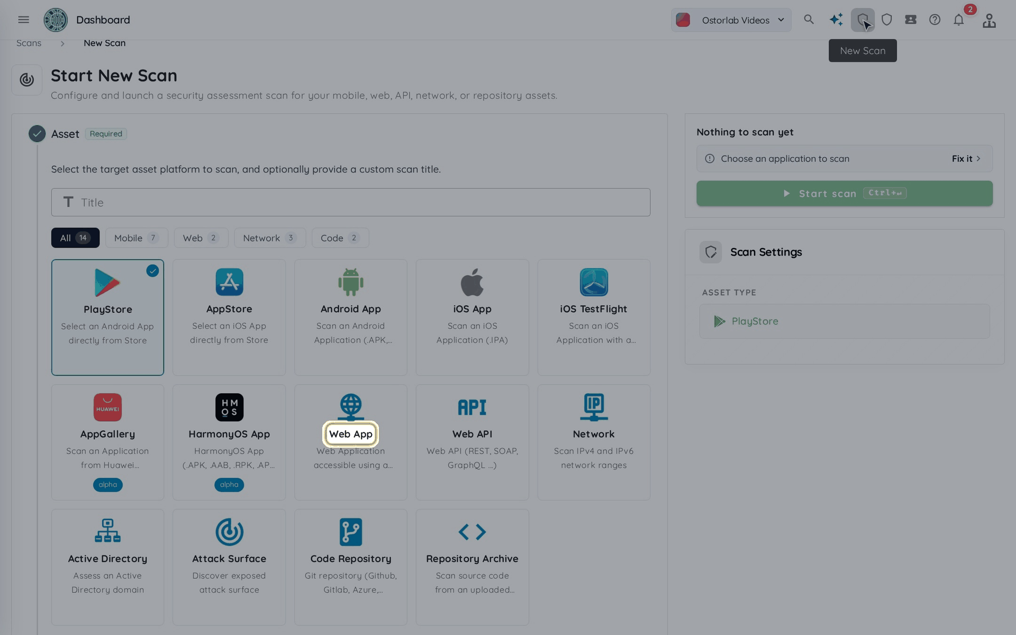The image size is (1016, 635).
Task: Open the hamburger navigation menu
Action: click(x=23, y=20)
